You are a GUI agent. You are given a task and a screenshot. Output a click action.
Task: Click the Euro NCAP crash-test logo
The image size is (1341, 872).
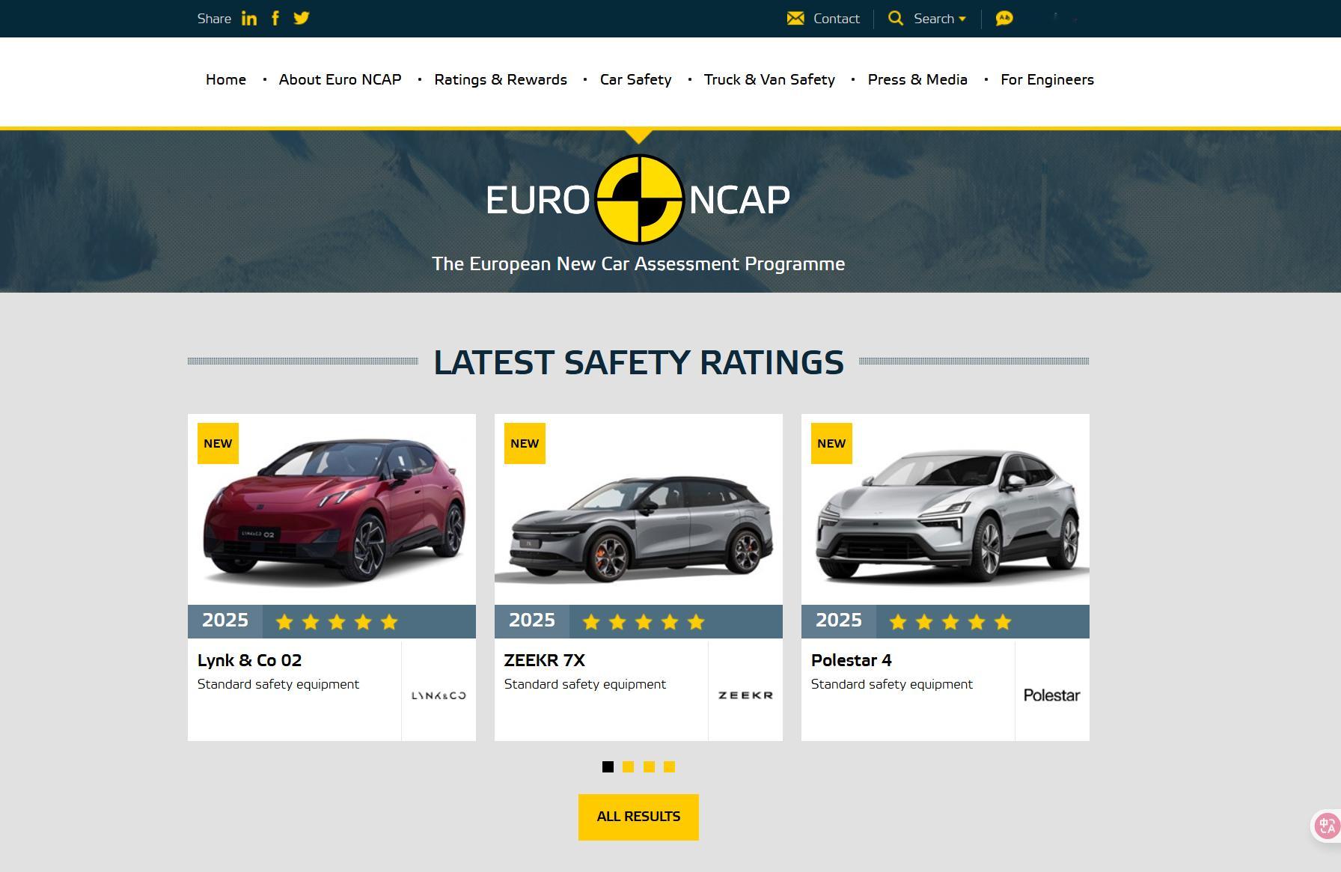[639, 199]
